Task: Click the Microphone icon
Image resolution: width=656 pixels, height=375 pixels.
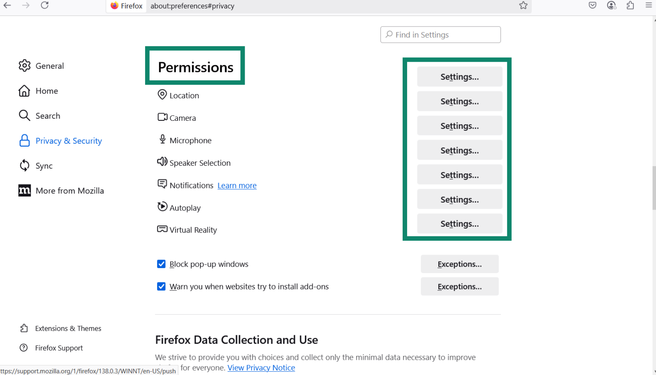Action: click(x=162, y=140)
